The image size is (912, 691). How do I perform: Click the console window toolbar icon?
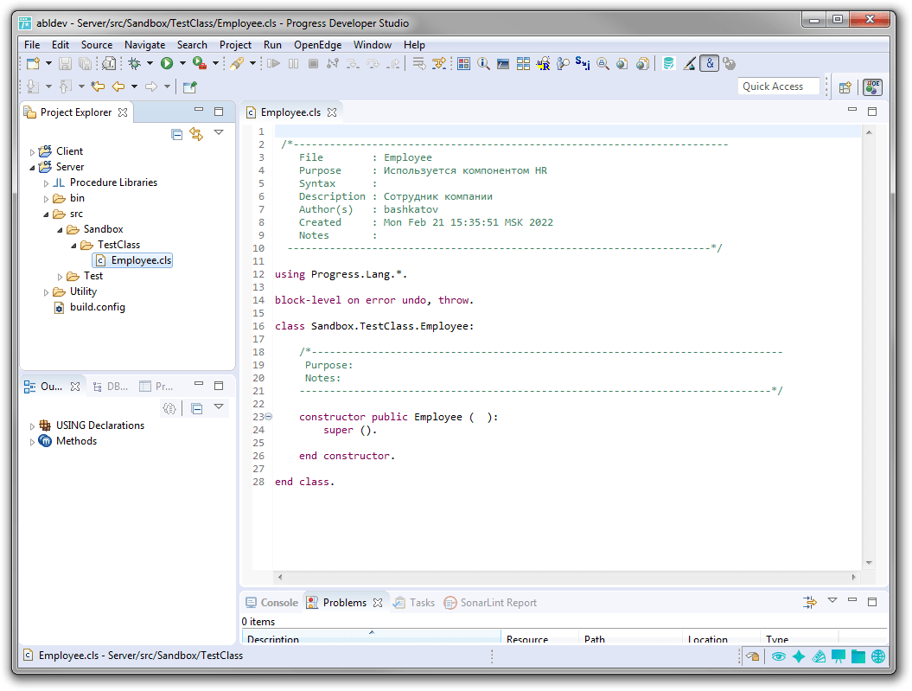(x=503, y=63)
